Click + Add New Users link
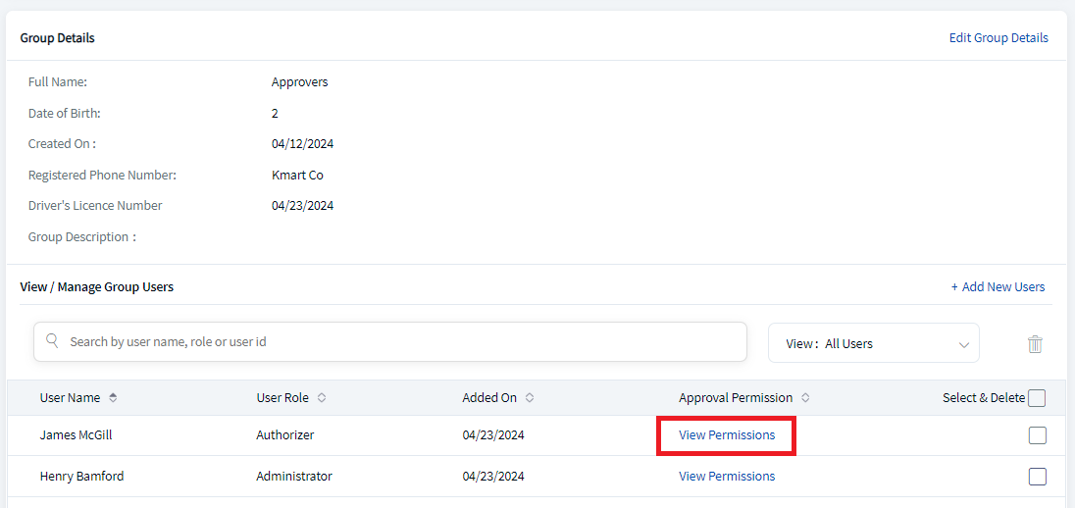 click(998, 286)
